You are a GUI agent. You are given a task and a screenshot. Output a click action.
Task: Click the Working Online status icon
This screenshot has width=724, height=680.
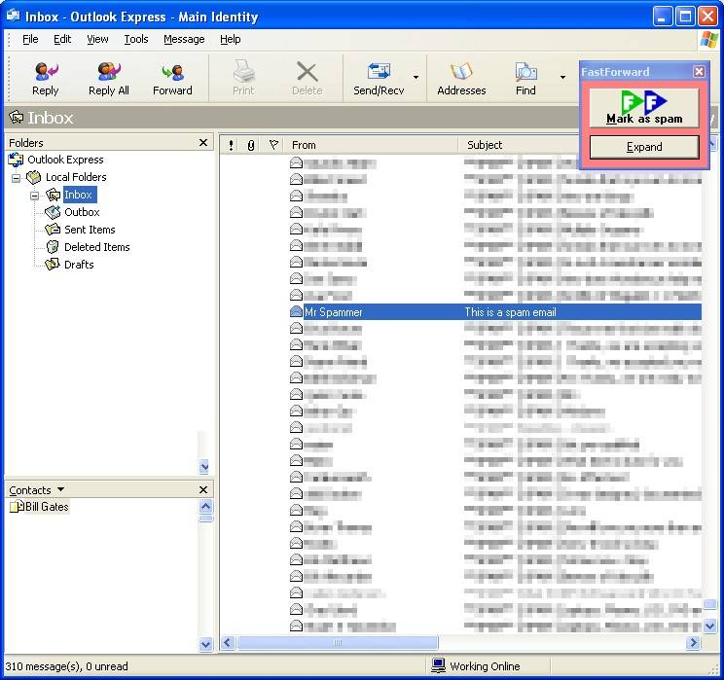tap(438, 665)
